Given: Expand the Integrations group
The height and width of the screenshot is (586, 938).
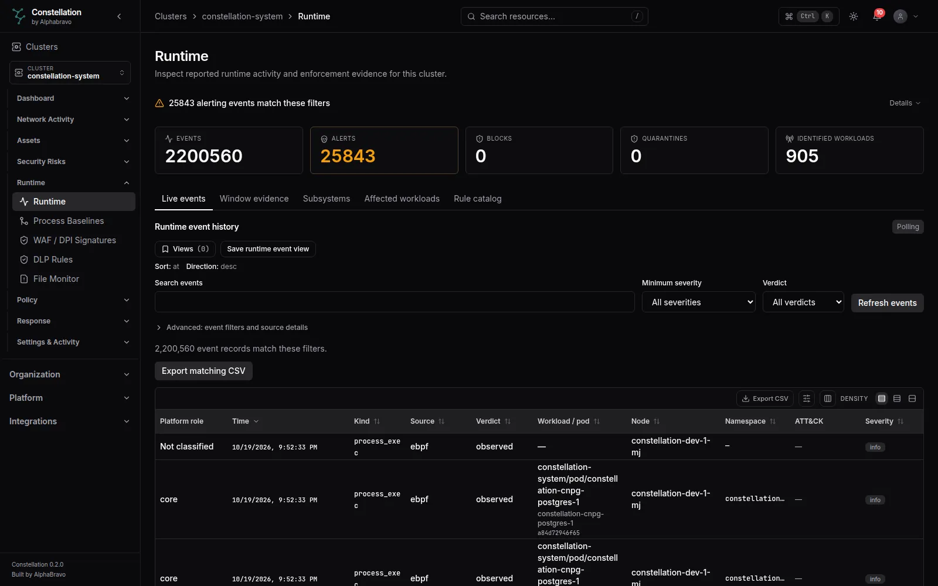Looking at the screenshot, I should pos(70,421).
